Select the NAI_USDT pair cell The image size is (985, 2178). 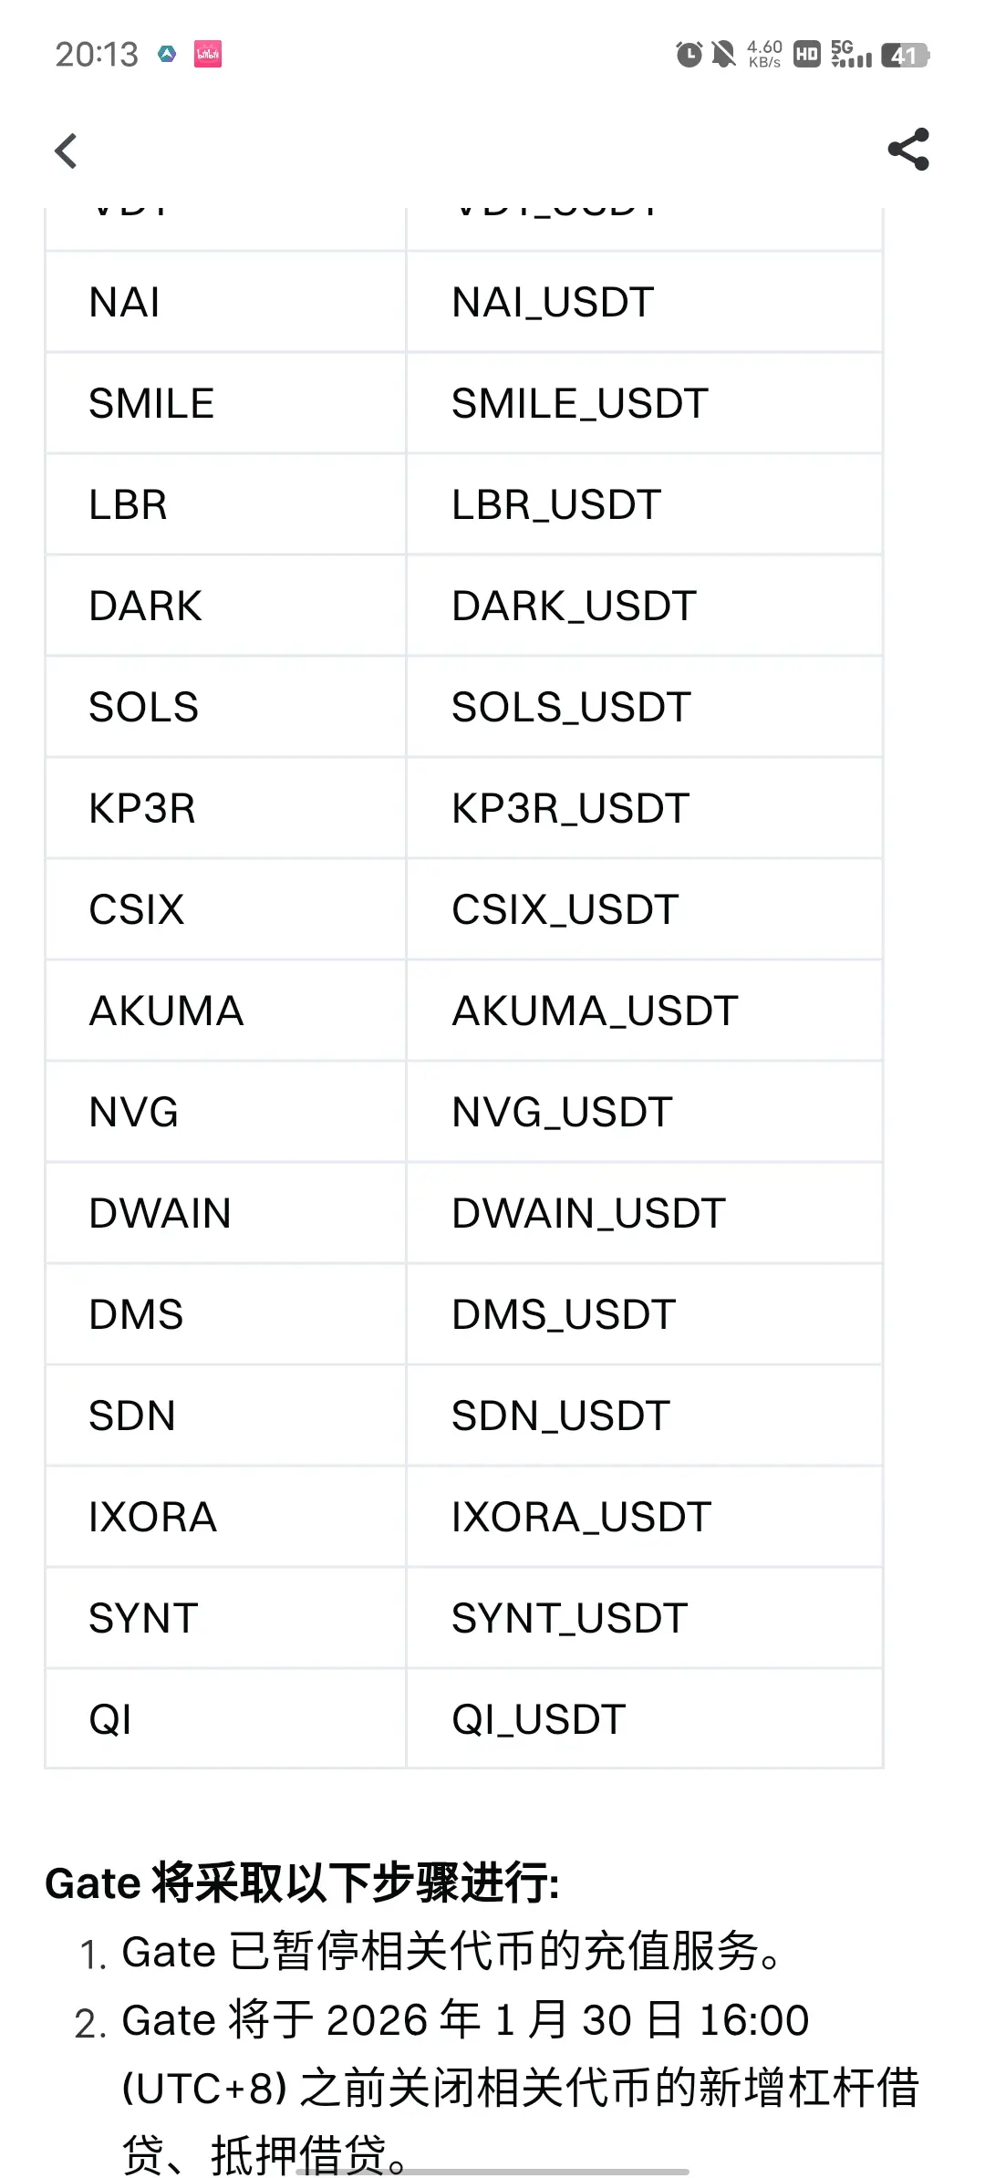645,302
